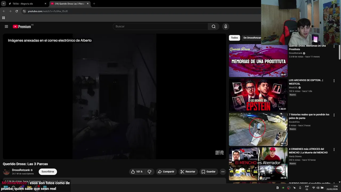The height and width of the screenshot is (192, 341).
Task: Open a new browser tab
Action: 94,4
